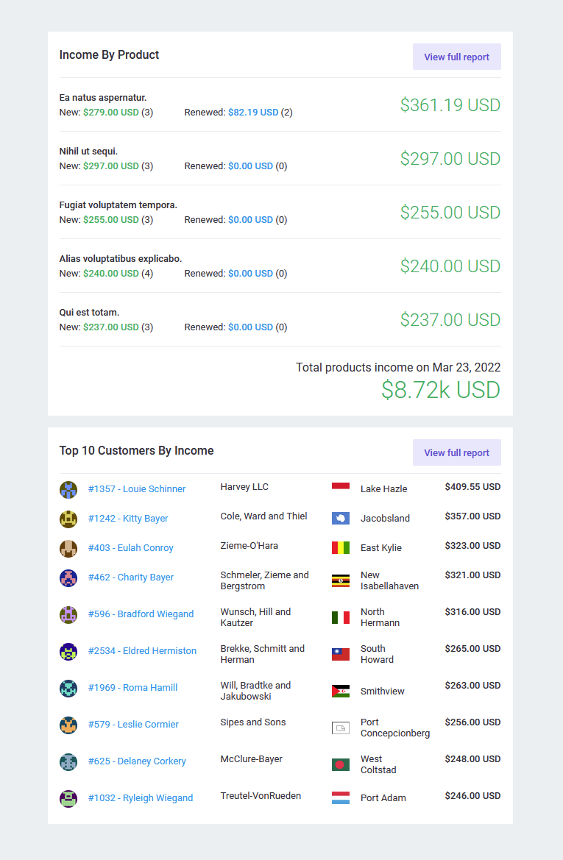Viewport: 563px width, 860px height.
Task: Click Eldred Hermiston's avatar icon
Action: coord(68,652)
